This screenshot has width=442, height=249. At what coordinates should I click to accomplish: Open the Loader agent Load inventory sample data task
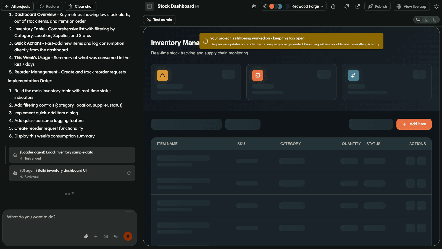(x=72, y=155)
